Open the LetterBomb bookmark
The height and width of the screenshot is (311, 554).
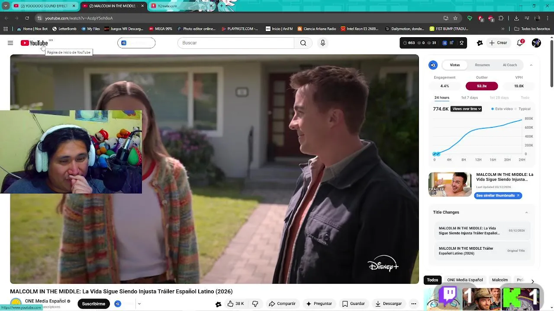[64, 29]
